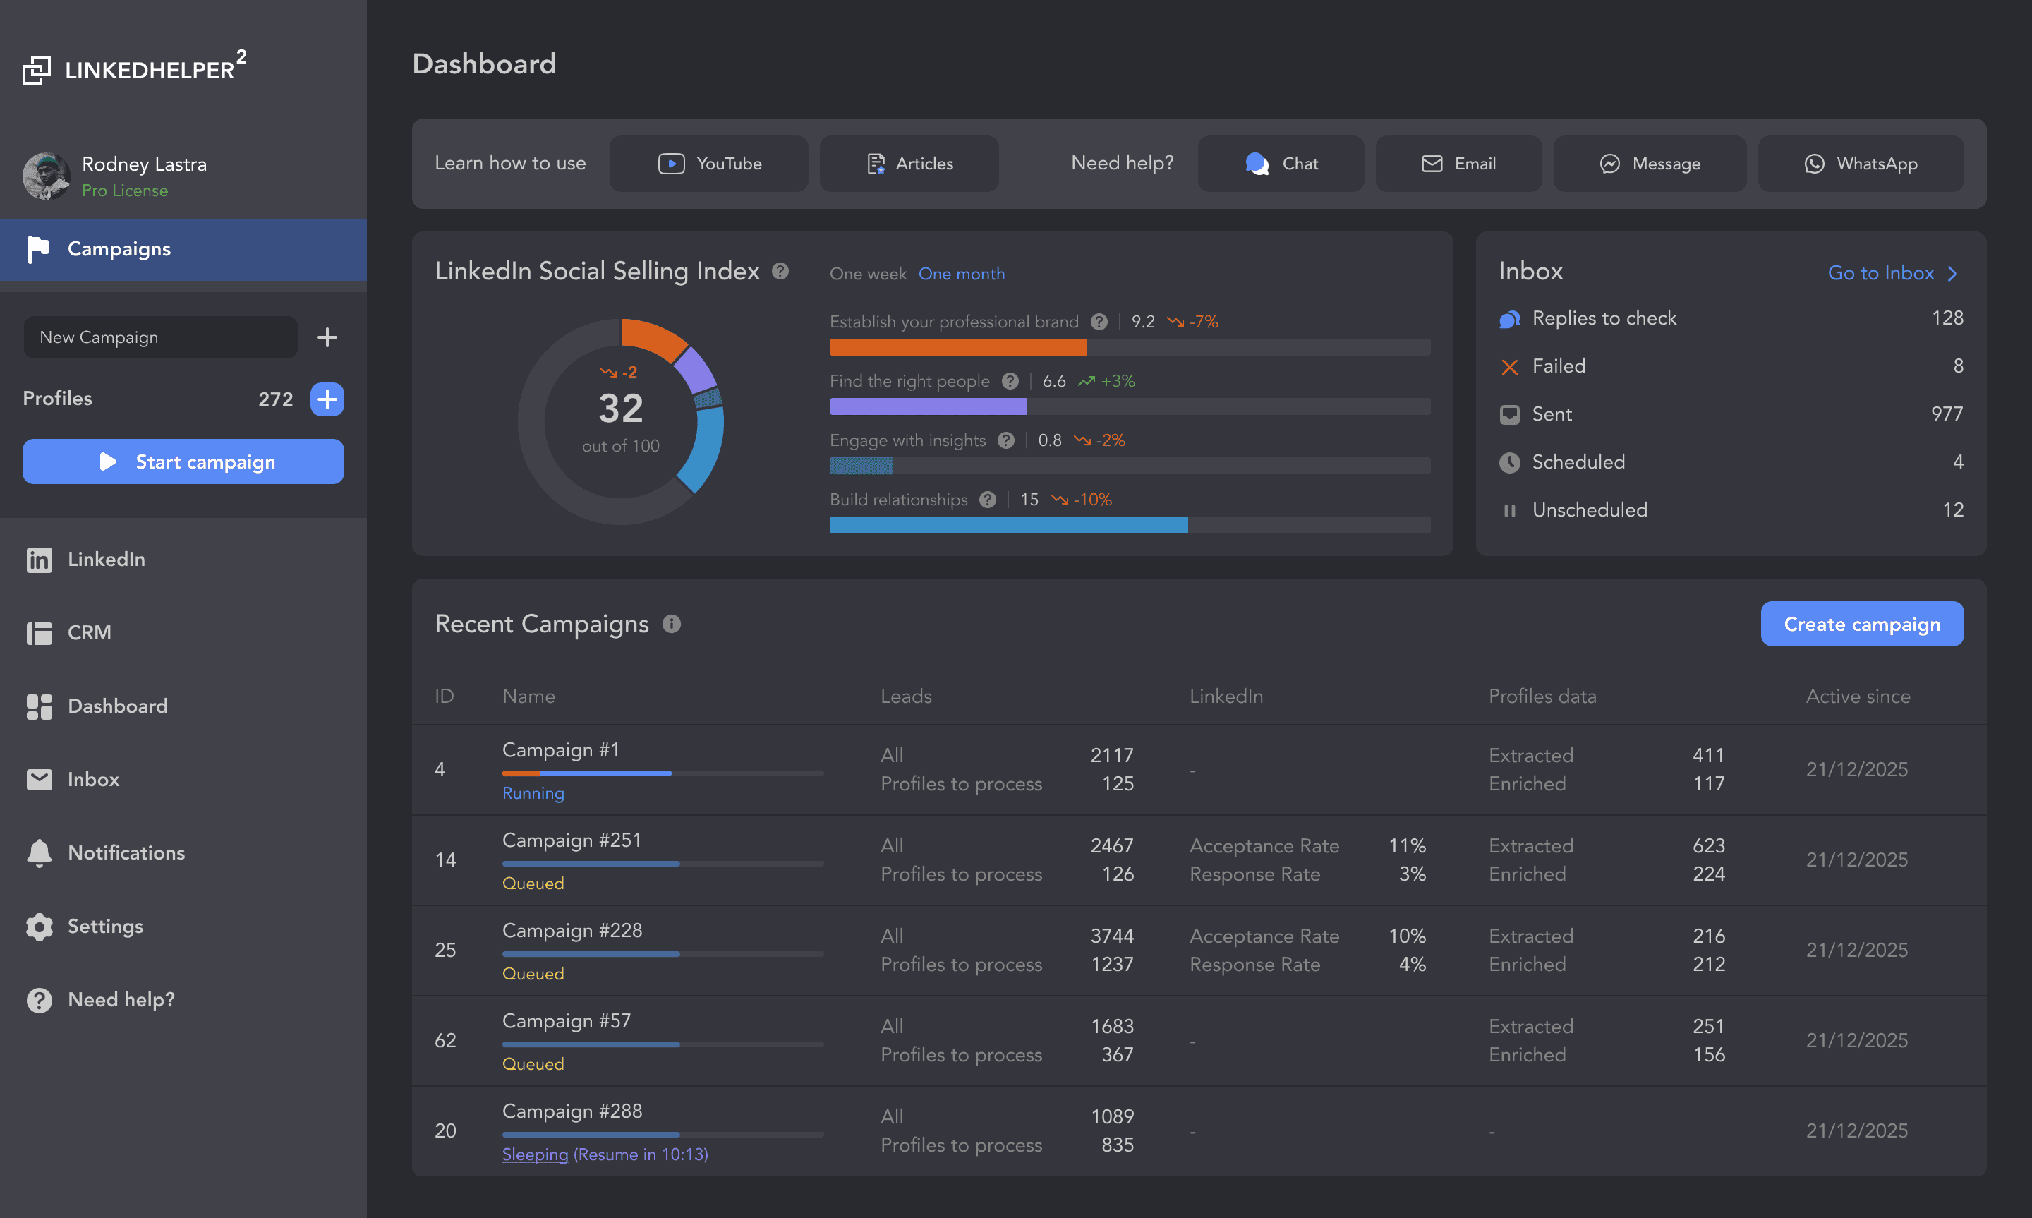The image size is (2032, 1218).
Task: Open the sidebar Inbox menu item
Action: click(x=92, y=780)
